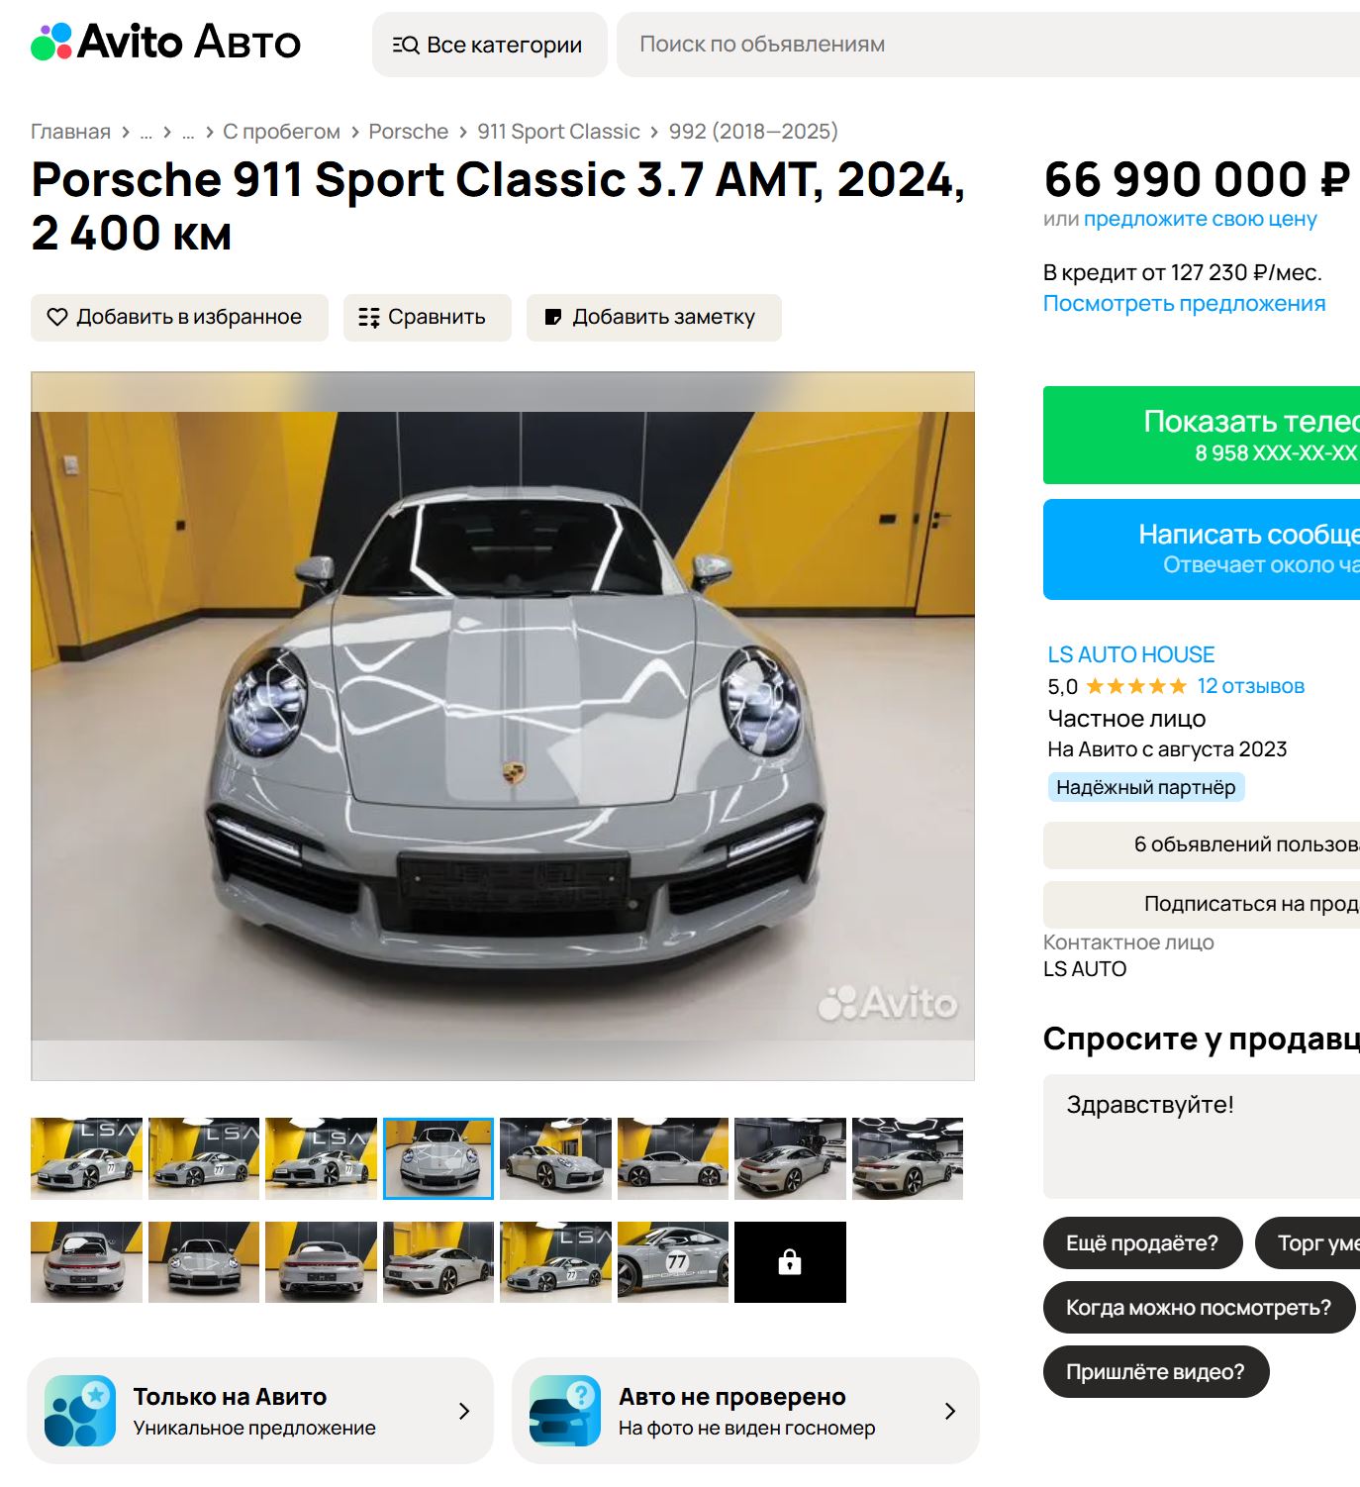Screen dimensions: 1360x1487
Task: Select the thumbnail showing number 77 close-up
Action: click(673, 1261)
